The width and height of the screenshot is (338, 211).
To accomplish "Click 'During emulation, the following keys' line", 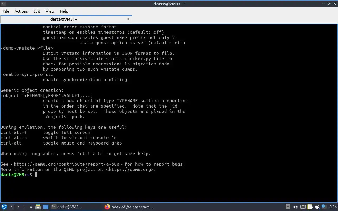I will 64,127.
